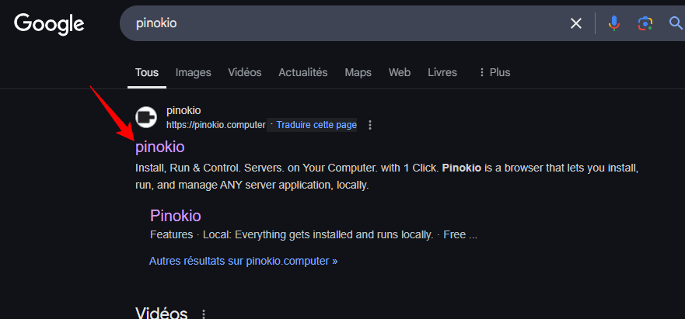This screenshot has height=319, width=685.
Task: Click the pinokio site favicon
Action: [x=146, y=117]
